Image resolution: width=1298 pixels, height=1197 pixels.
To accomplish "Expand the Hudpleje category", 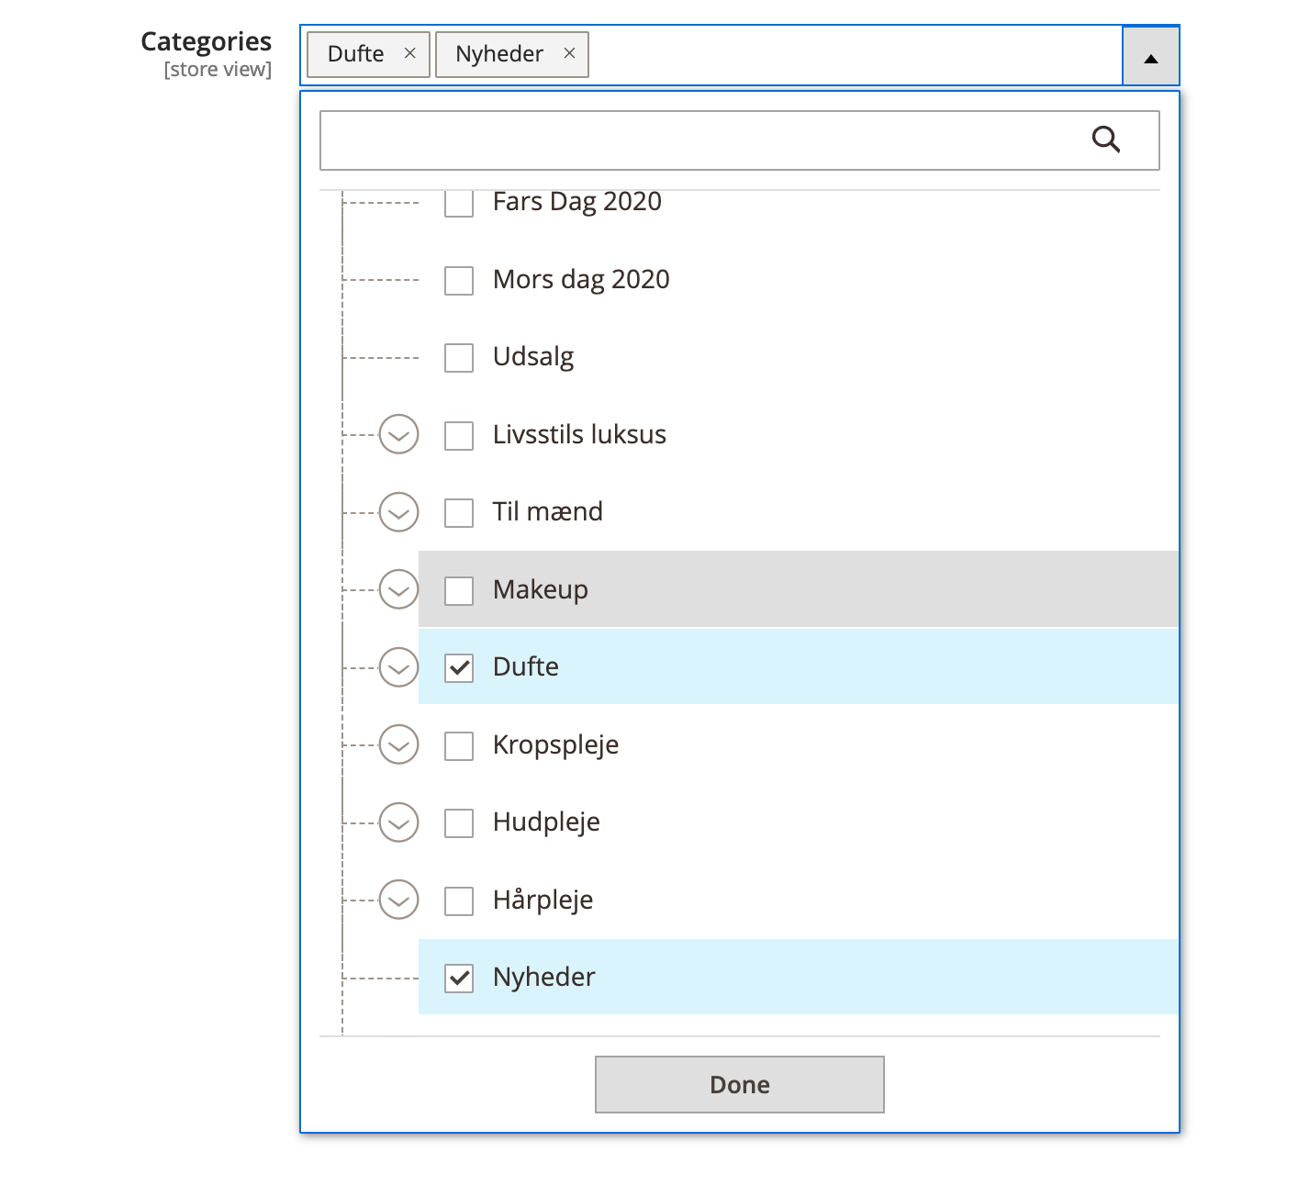I will (398, 822).
